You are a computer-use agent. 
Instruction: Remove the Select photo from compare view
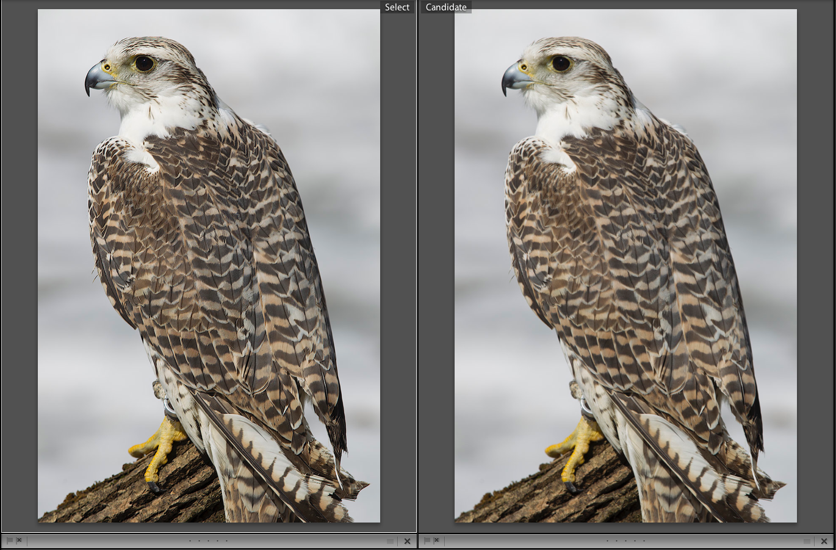click(x=407, y=541)
